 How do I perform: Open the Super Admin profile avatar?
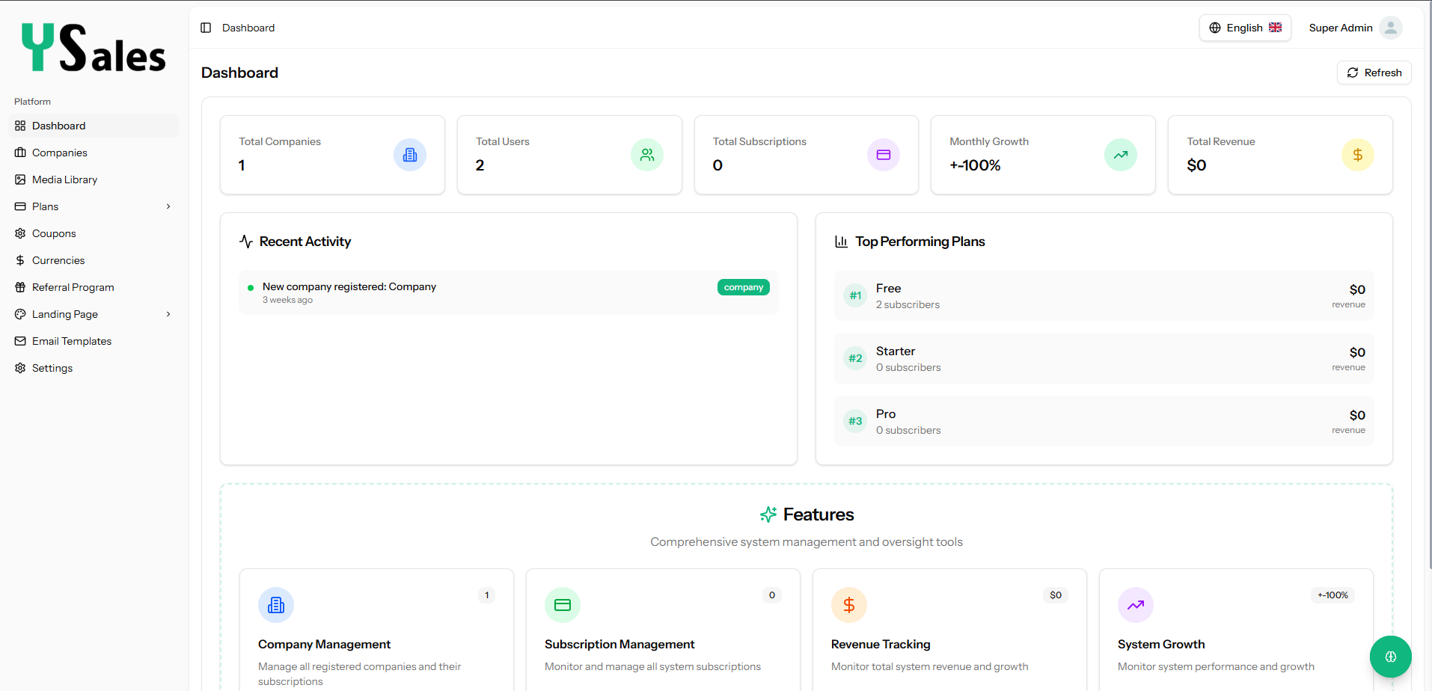[x=1390, y=28]
